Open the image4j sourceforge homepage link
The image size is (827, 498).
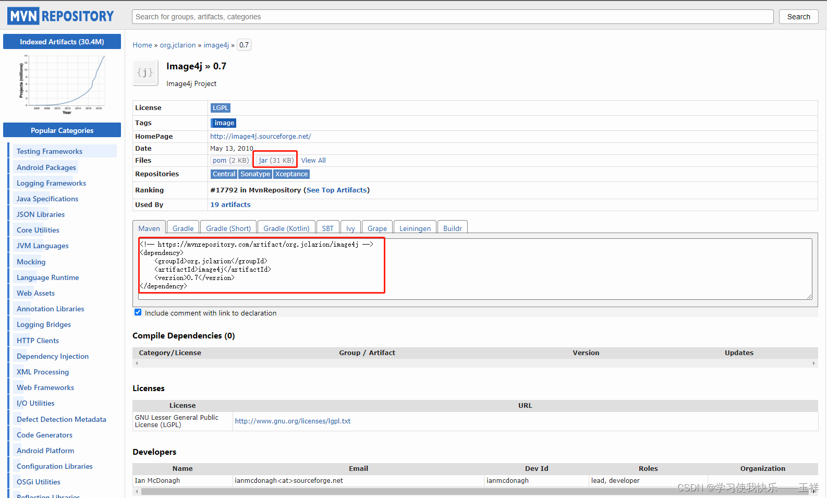261,136
